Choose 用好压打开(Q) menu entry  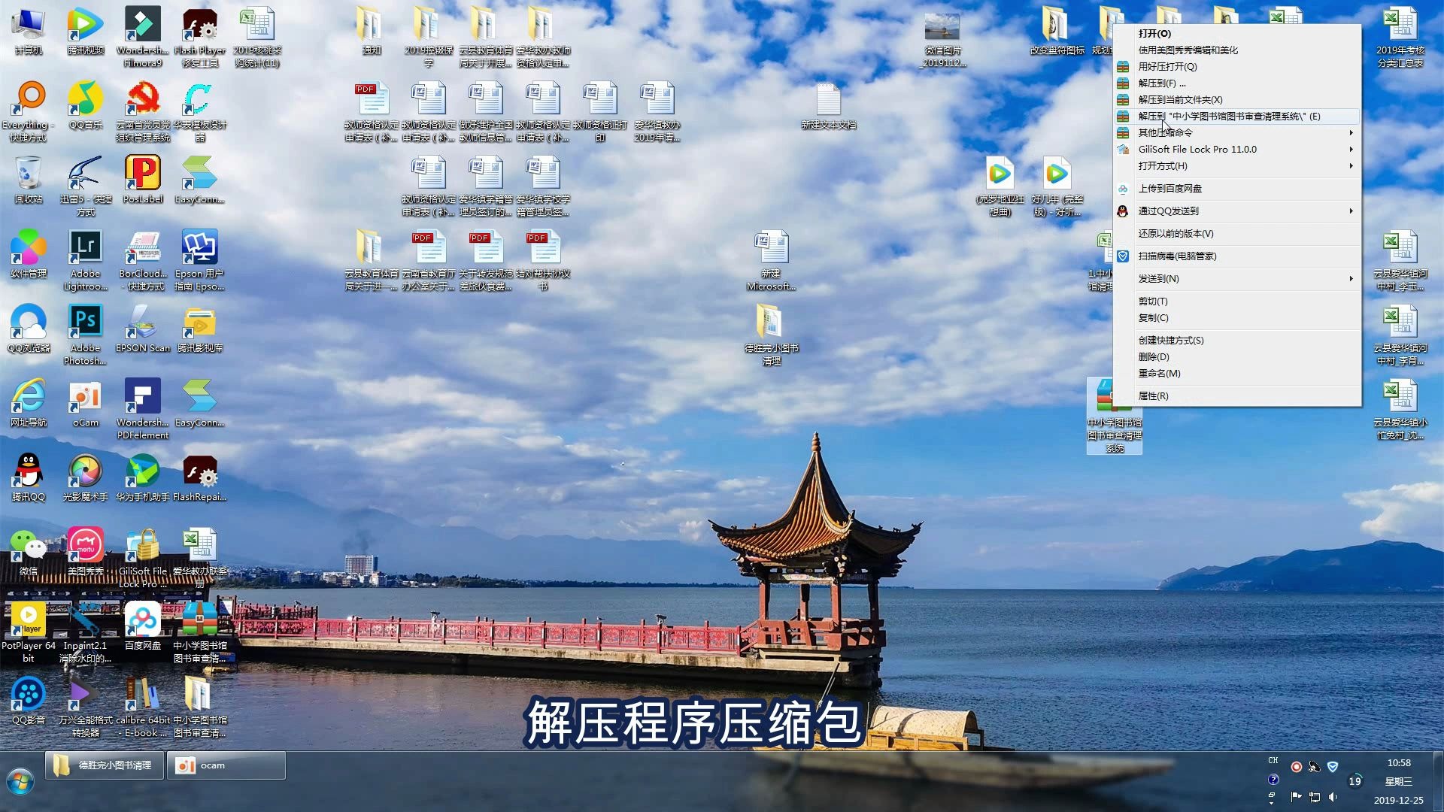(1237, 67)
